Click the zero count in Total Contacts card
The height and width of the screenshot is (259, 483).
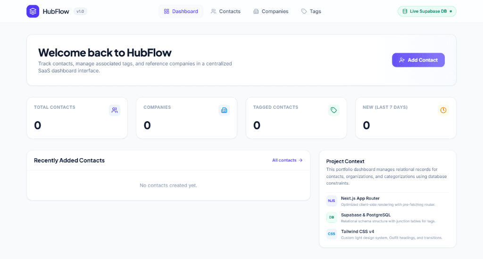point(38,126)
